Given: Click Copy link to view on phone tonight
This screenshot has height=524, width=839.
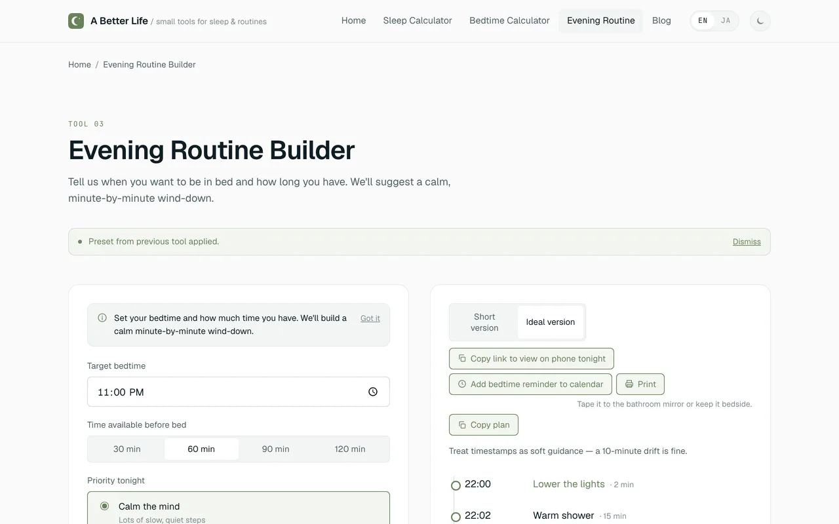Looking at the screenshot, I should [x=532, y=359].
